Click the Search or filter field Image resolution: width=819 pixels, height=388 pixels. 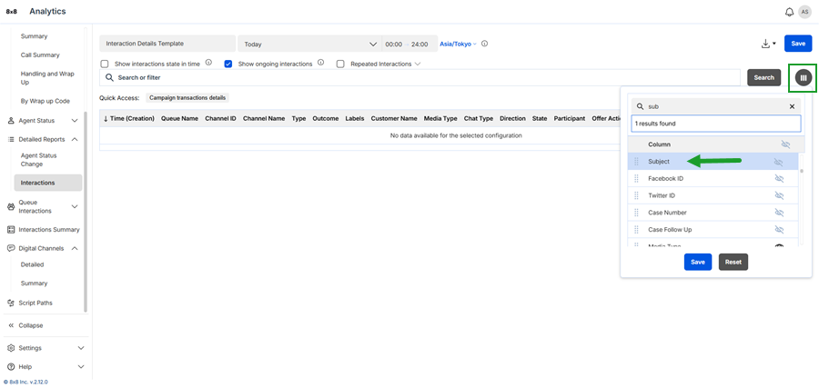pos(419,78)
